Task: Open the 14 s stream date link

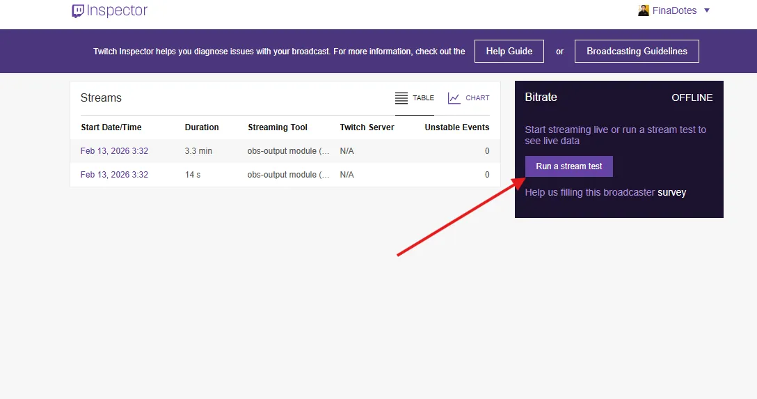Action: point(114,175)
